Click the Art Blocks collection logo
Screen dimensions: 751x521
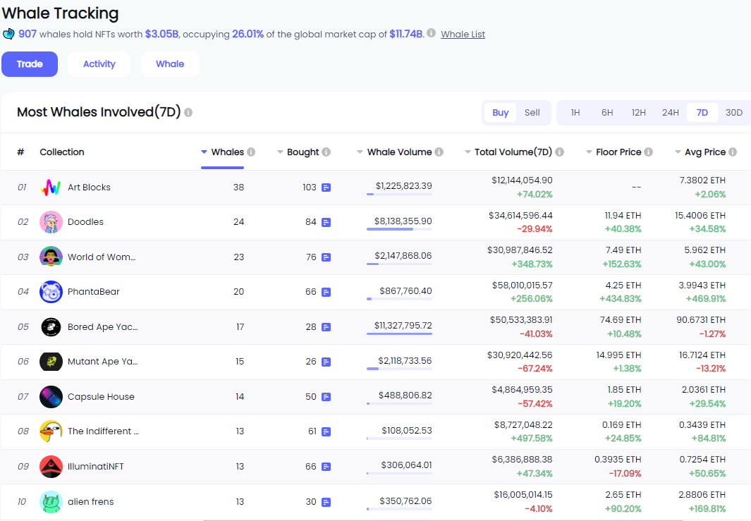[51, 188]
